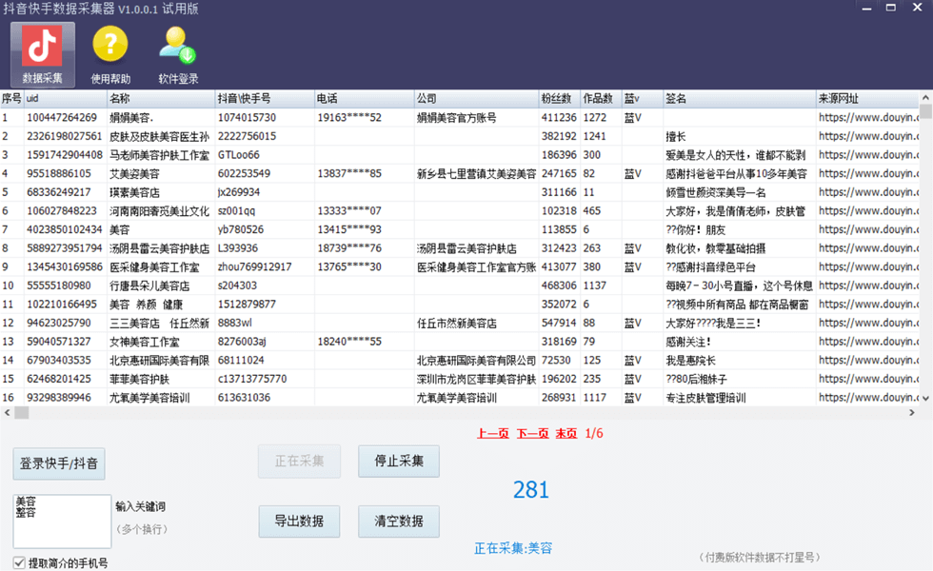
Task: Click the horizontal scrollbar right arrow
Action: (x=912, y=413)
